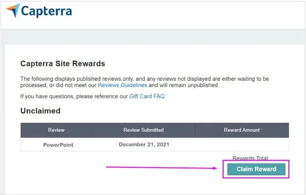Click the Claim Reward button
Image resolution: width=306 pixels, height=195 pixels.
256,169
